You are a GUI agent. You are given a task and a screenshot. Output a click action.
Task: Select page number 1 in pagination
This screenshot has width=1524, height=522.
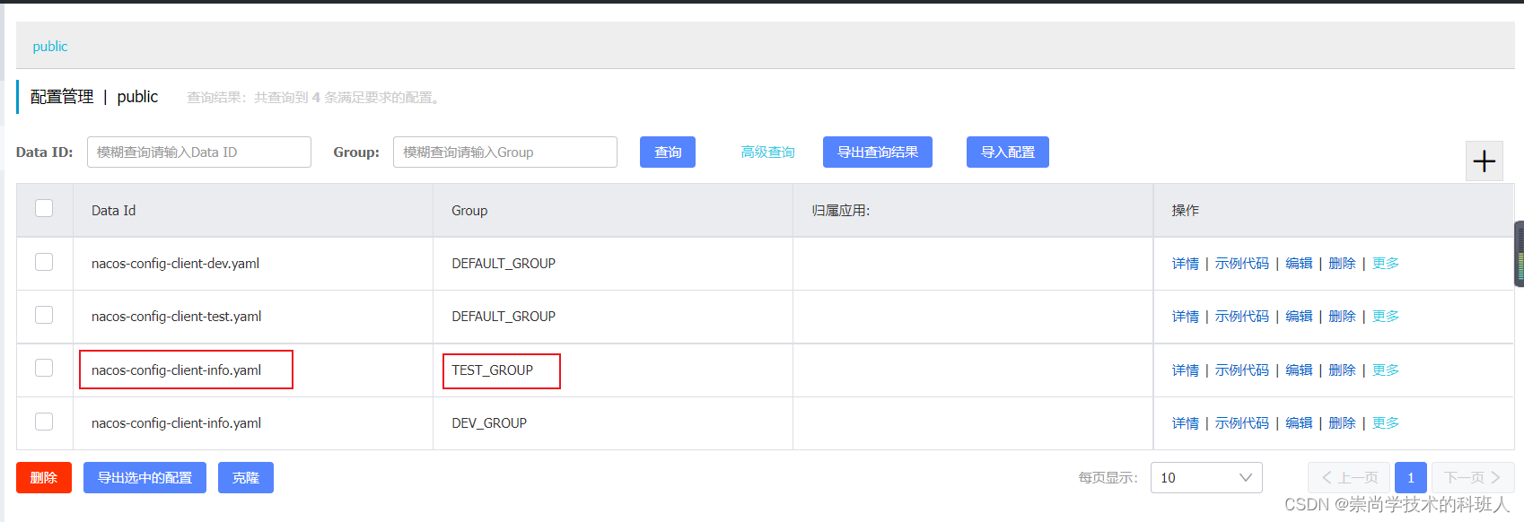click(x=1411, y=478)
